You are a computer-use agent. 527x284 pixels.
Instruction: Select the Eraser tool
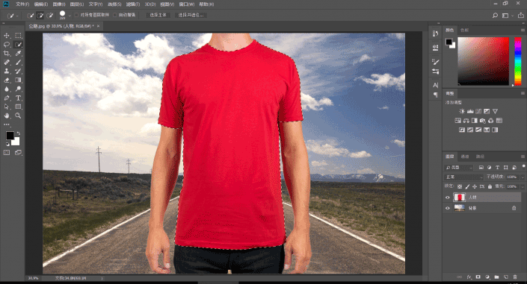point(7,81)
